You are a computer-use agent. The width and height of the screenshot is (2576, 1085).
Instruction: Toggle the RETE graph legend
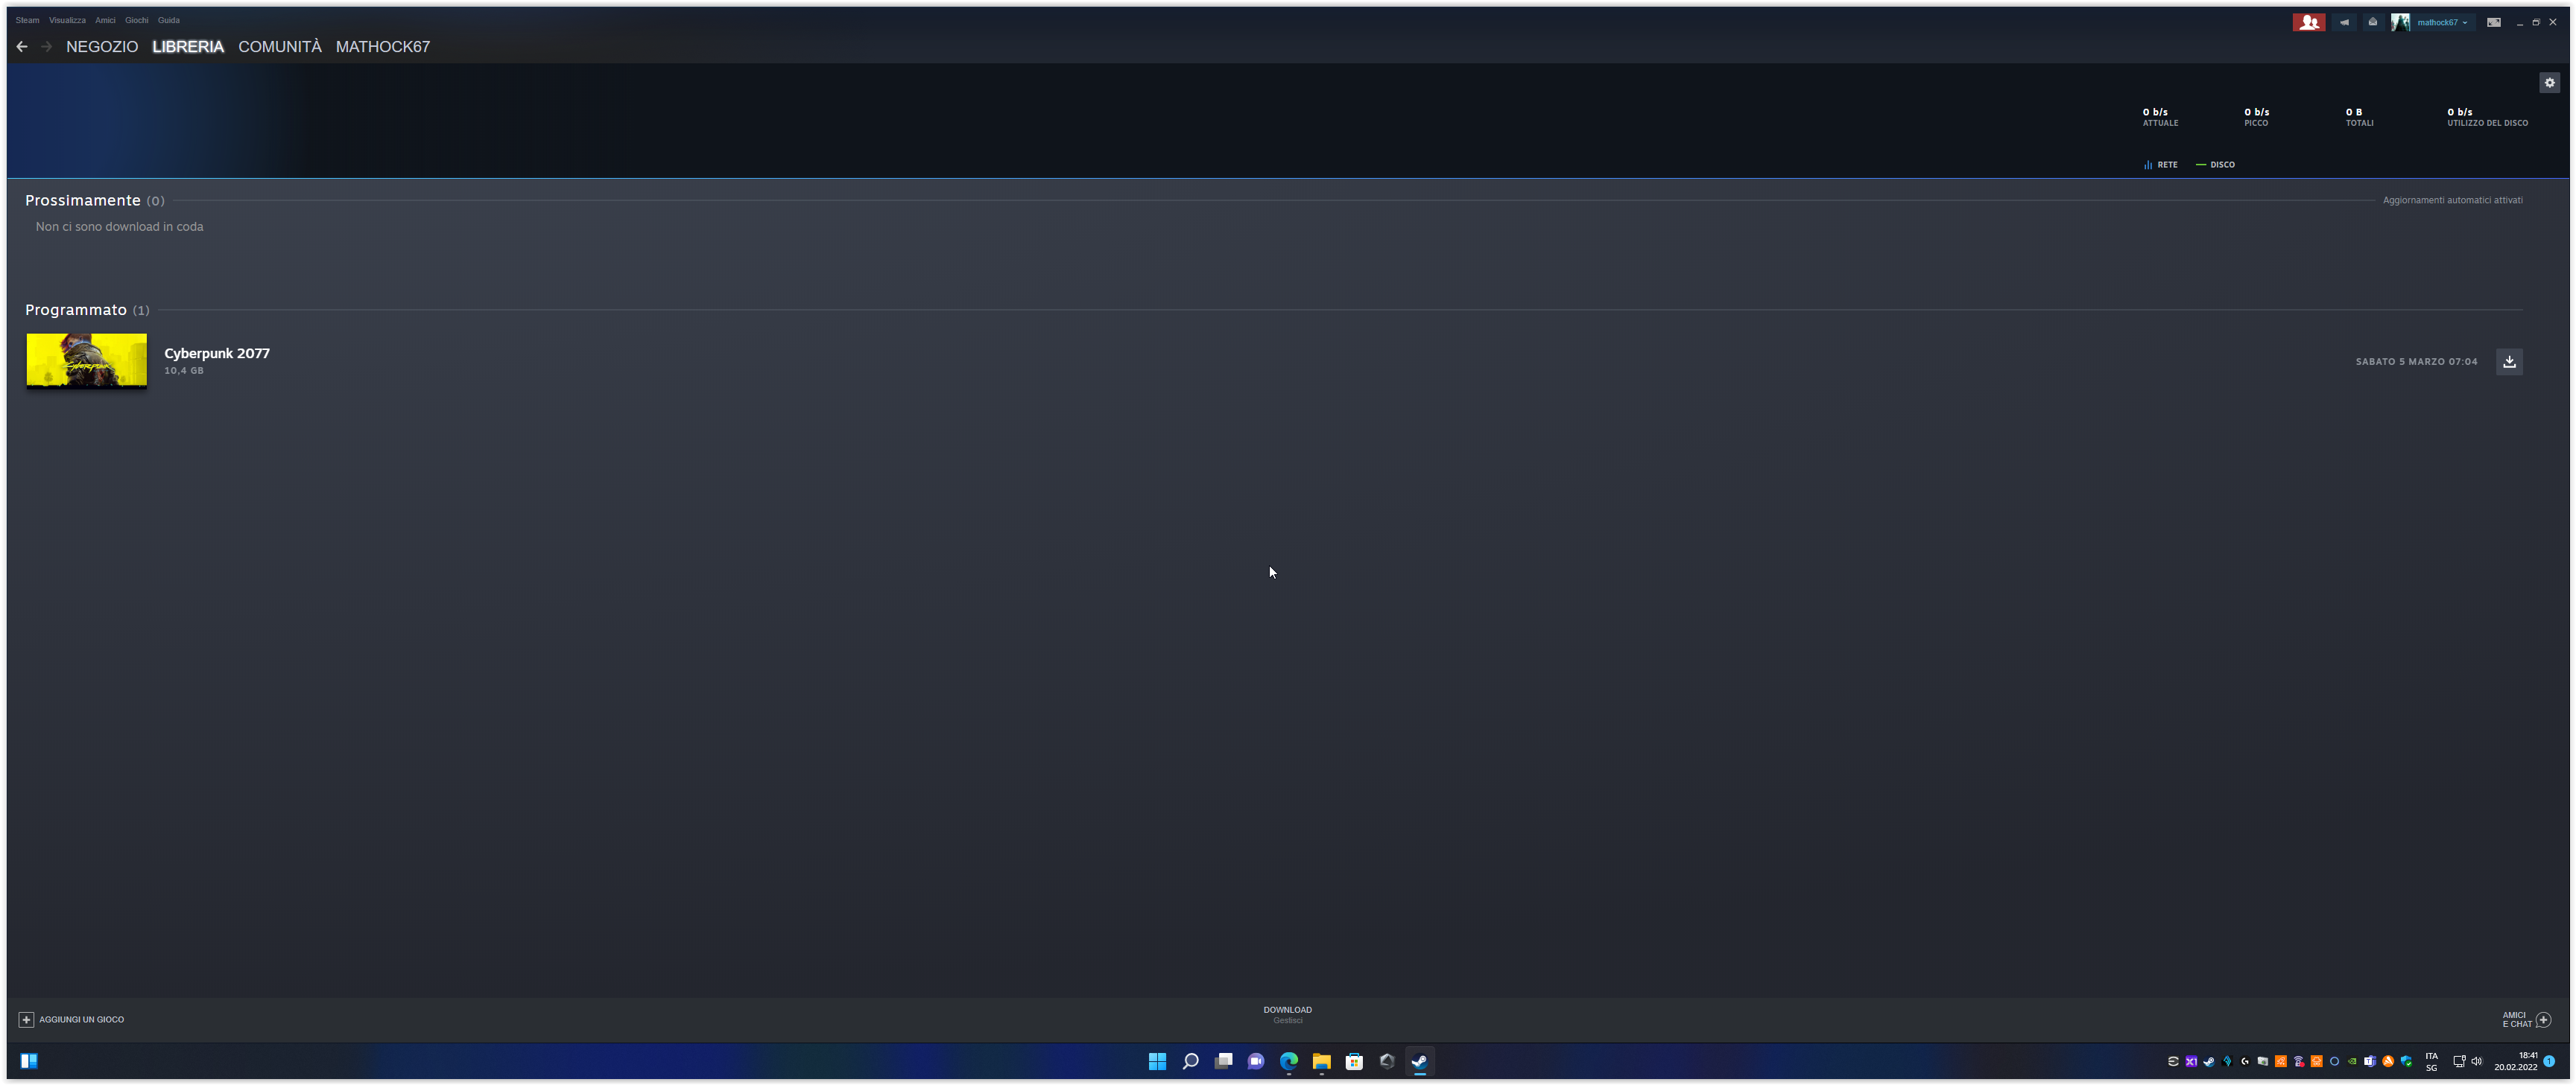click(x=2161, y=165)
